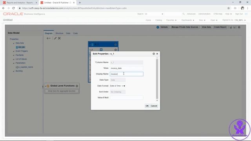Open the data model help icon
This screenshot has height=141, width=251.
click(x=239, y=27)
